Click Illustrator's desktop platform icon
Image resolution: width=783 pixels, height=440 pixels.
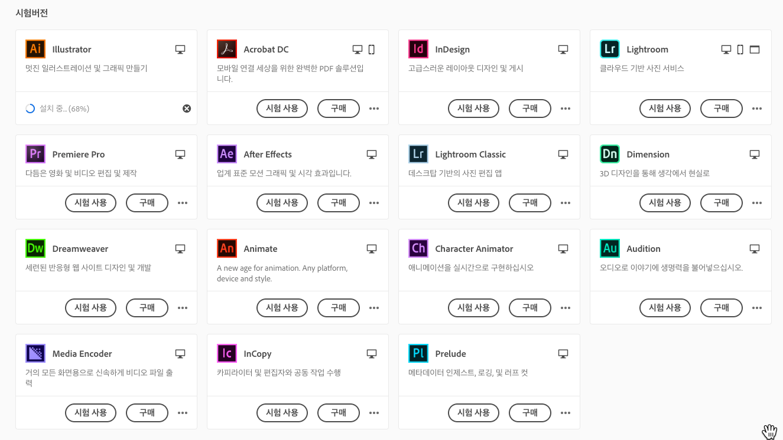180,50
